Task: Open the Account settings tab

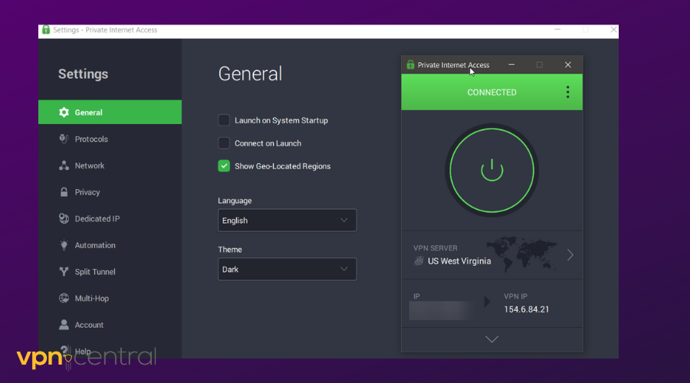Action: [110, 325]
